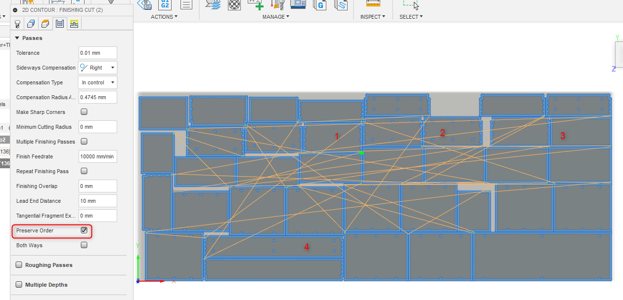Open the Tool Library with green plus icon
This screenshot has width=623, height=300.
point(256,5)
